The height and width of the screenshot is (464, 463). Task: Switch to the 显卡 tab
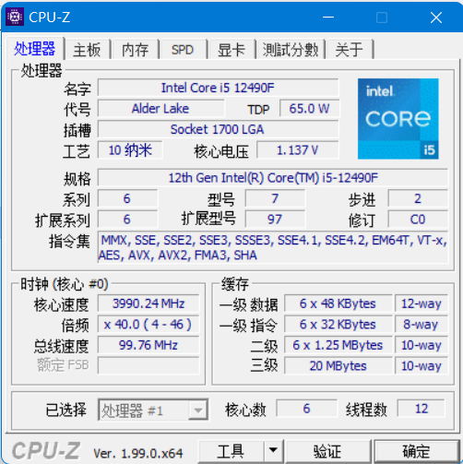(231, 50)
